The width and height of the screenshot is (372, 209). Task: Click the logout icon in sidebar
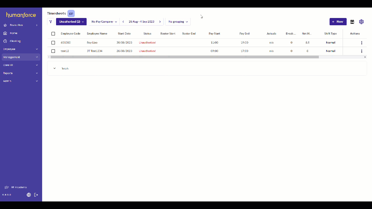pos(36,195)
